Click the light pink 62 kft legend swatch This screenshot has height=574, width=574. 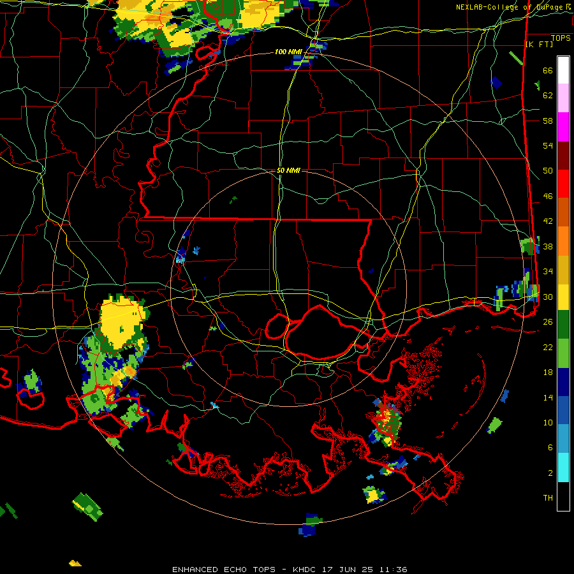[563, 98]
